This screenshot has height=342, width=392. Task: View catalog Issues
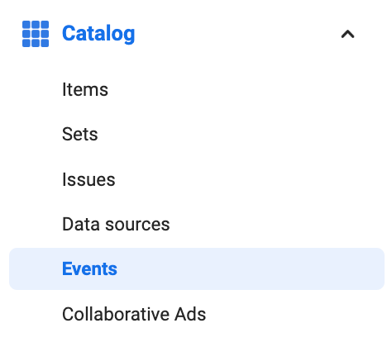(88, 179)
